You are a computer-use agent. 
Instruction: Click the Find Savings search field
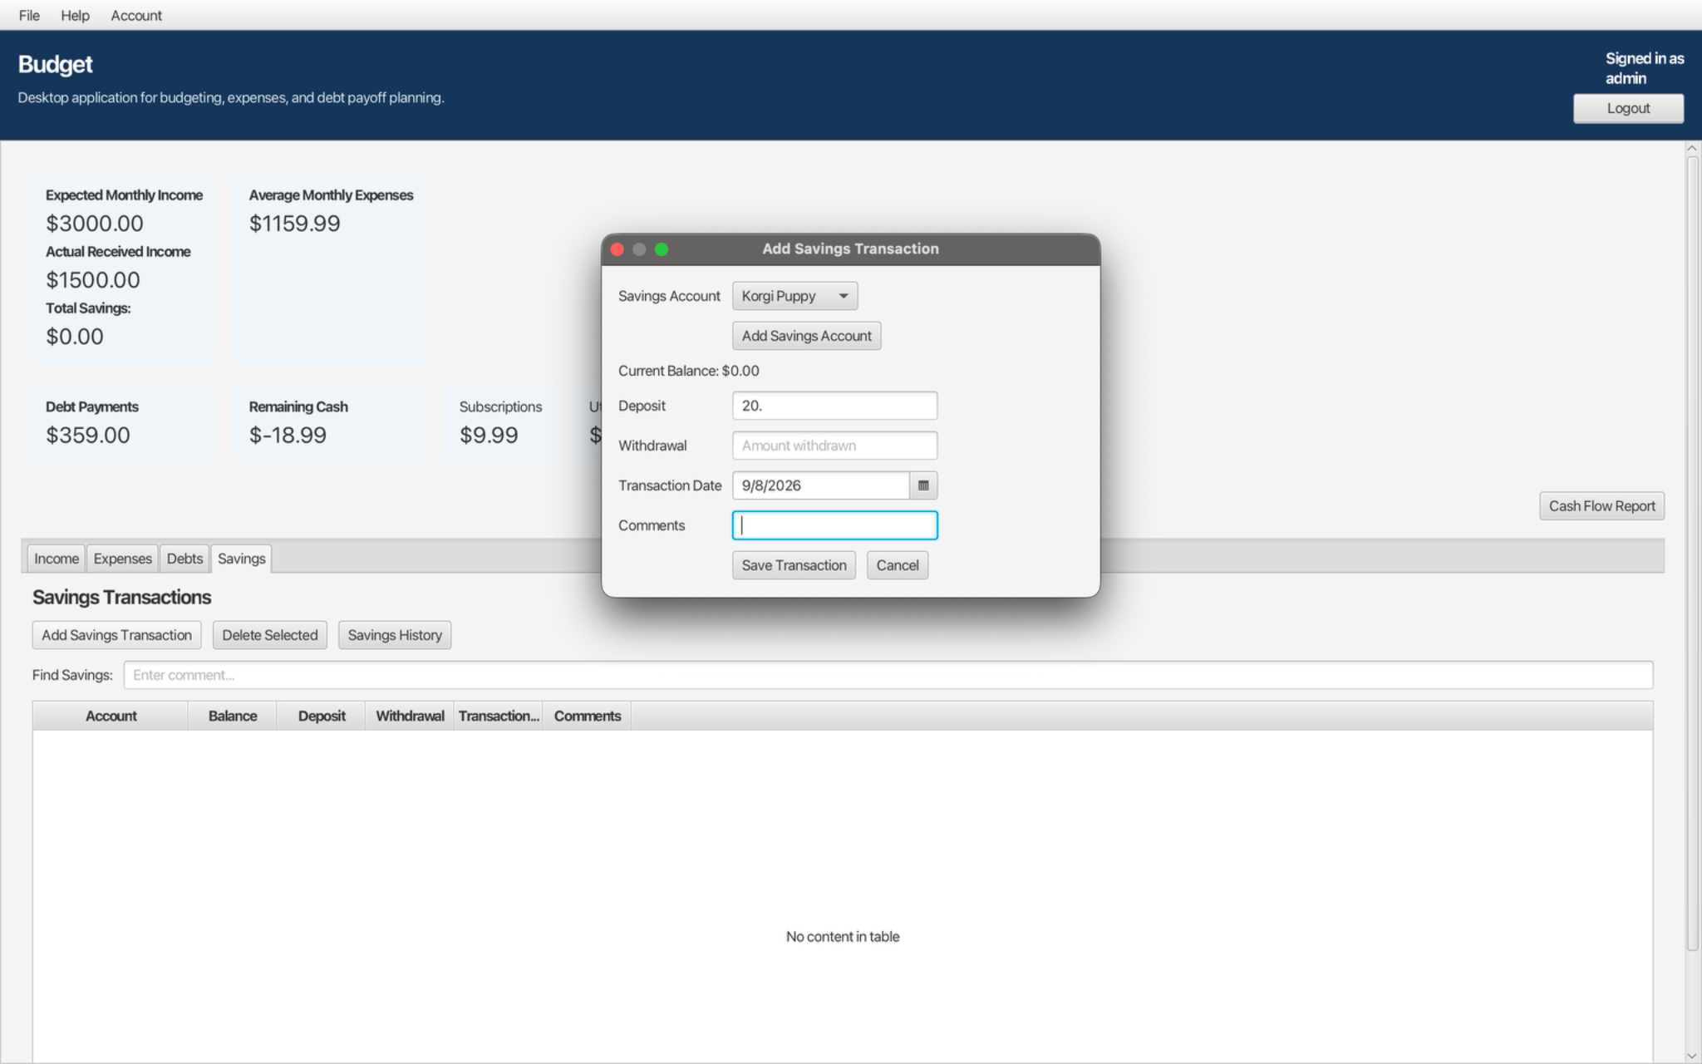(x=888, y=675)
